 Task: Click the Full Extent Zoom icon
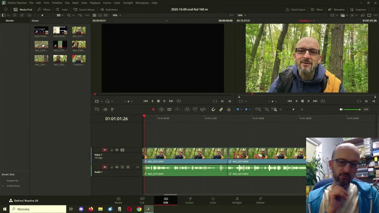(x=258, y=109)
